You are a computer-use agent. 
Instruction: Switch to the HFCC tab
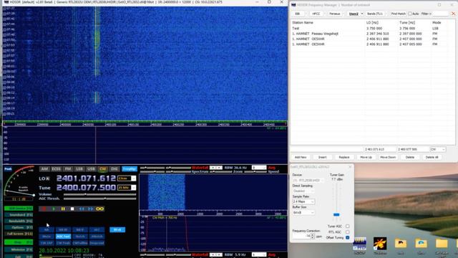pos(316,14)
